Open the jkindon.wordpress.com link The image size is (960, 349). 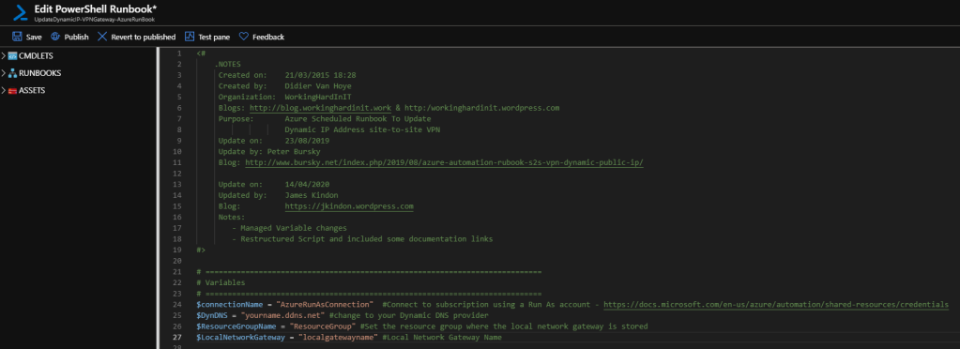pos(349,207)
